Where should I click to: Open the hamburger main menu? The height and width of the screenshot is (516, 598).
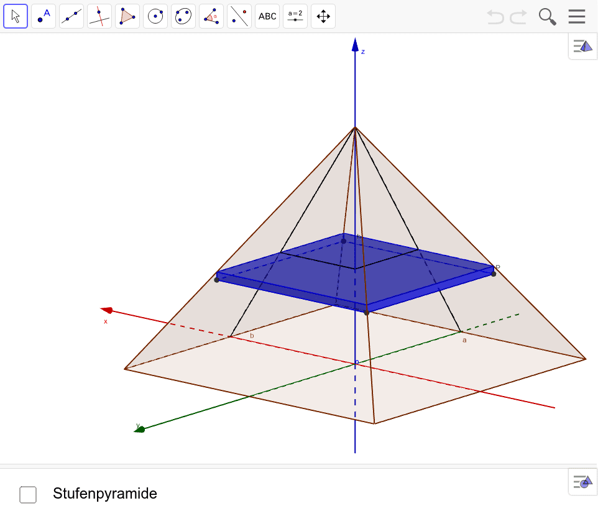(x=577, y=16)
